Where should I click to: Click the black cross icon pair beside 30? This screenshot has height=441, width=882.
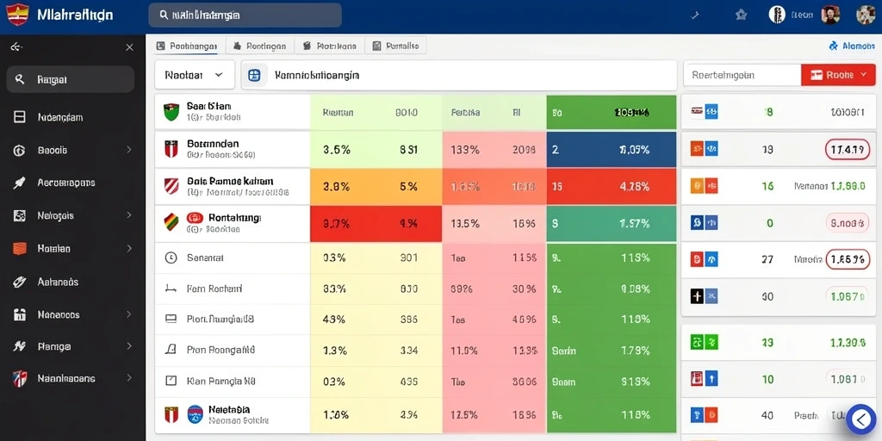click(x=704, y=296)
